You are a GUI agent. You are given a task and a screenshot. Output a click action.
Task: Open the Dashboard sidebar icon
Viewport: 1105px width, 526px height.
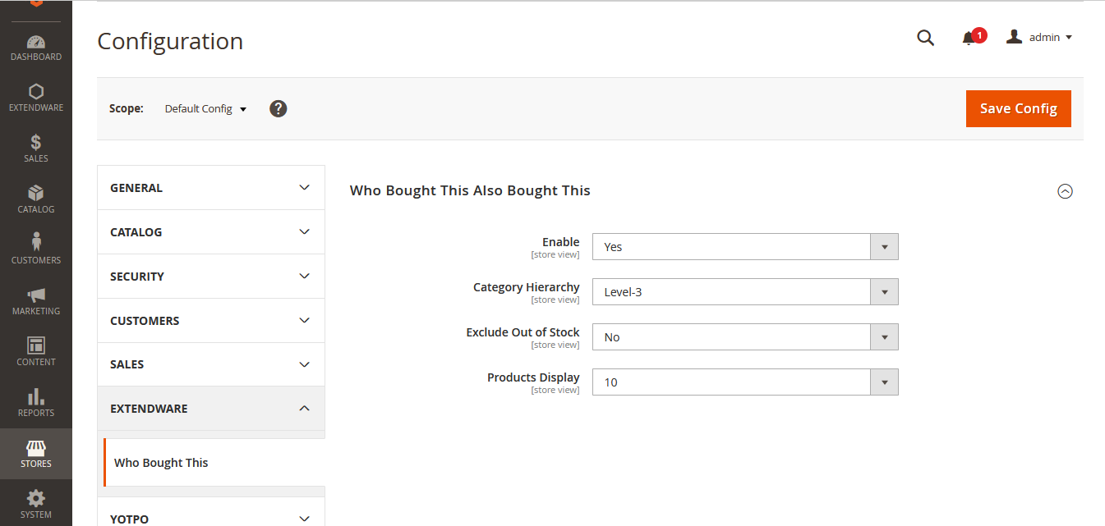(x=36, y=48)
